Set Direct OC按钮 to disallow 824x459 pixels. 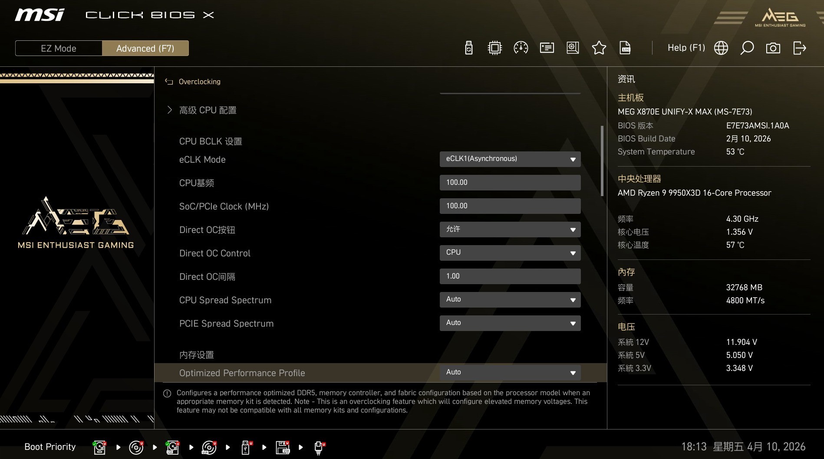pyautogui.click(x=510, y=229)
